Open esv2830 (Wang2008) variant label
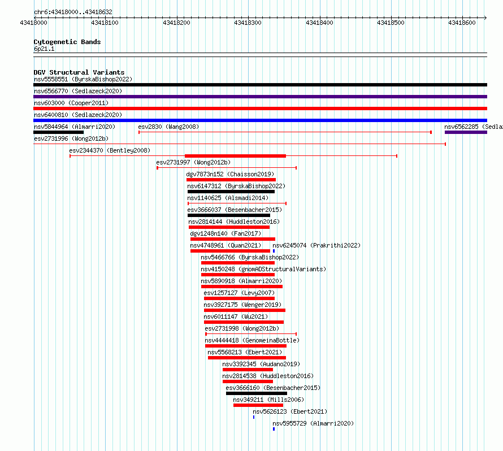The height and width of the screenshot is (451, 503). point(168,127)
